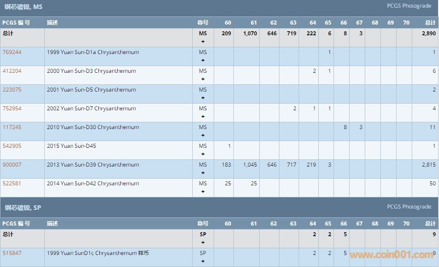Screen dimensions: 439x267
Task: Click the 描述 column header in MS table
Action: tap(52, 23)
